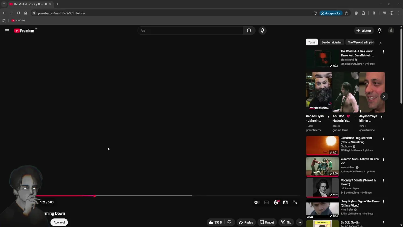Open Chrome apps grid in bookmarks bar
The height and width of the screenshot is (227, 403).
(4, 20)
